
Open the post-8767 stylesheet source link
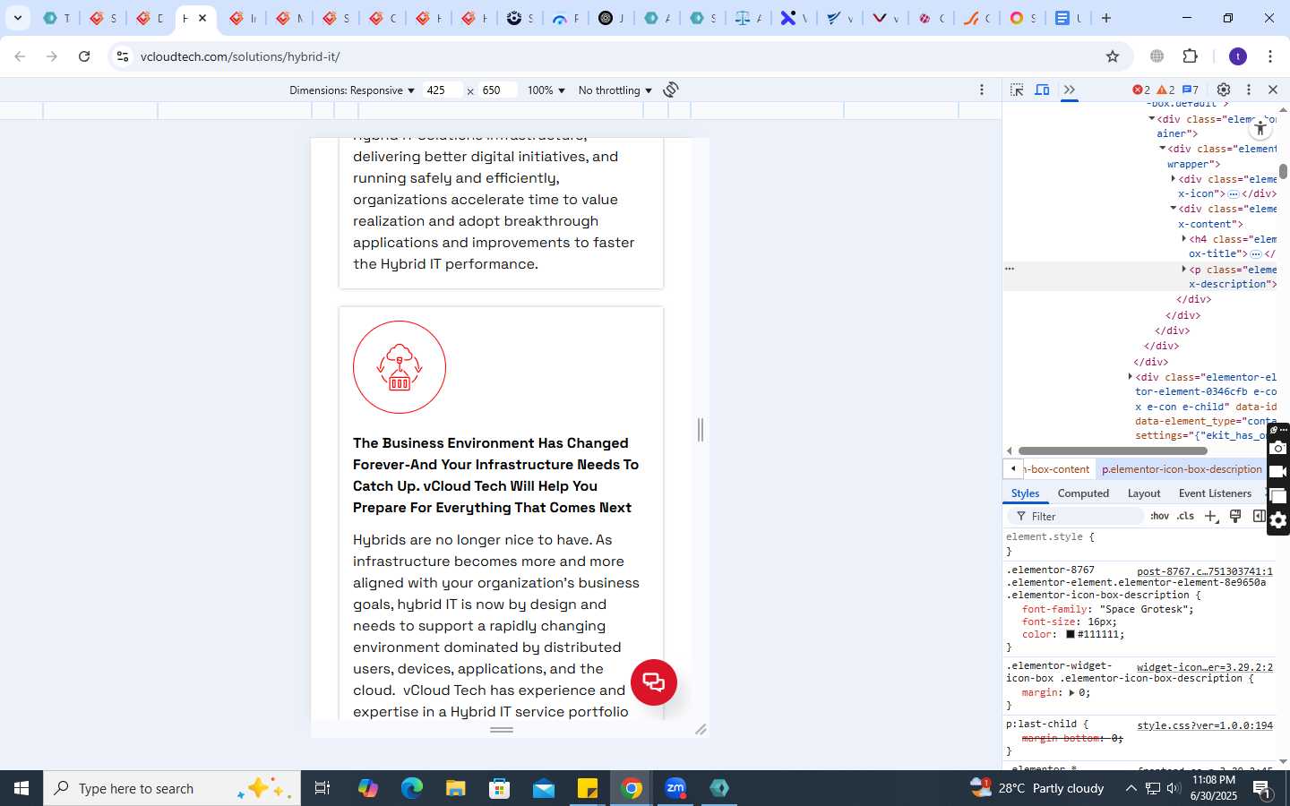(x=1205, y=571)
